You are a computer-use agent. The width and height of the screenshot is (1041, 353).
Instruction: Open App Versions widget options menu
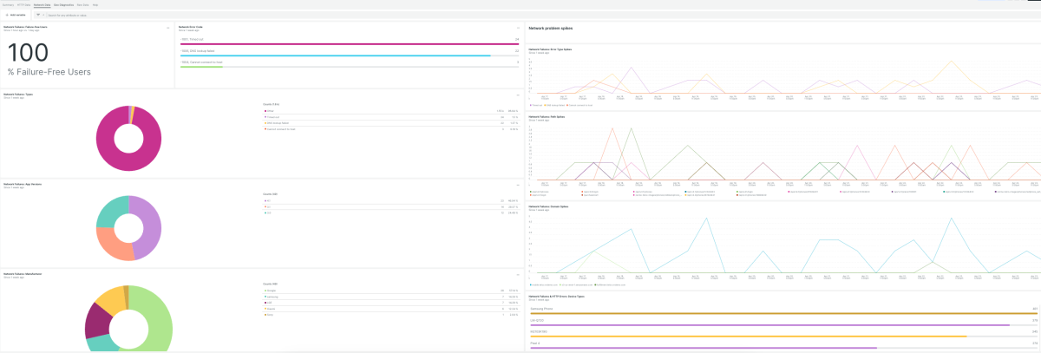517,185
